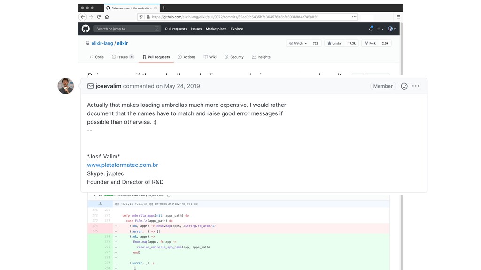The image size is (481, 270).
Task: Open page actions ellipsis in address bar
Action: tap(354, 17)
